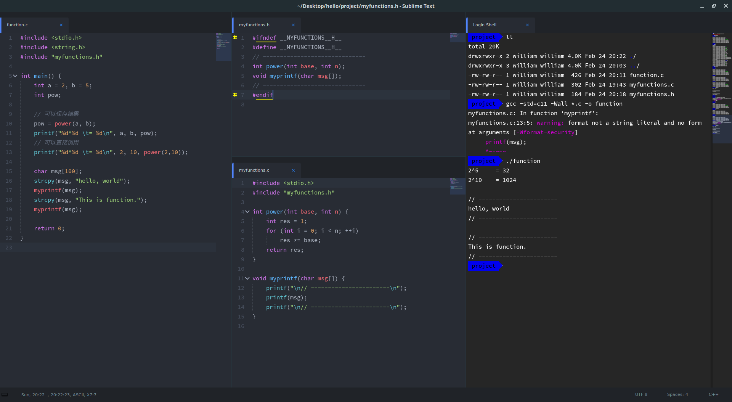Collapse the power function fold arrow
The image size is (732, 402).
point(247,212)
